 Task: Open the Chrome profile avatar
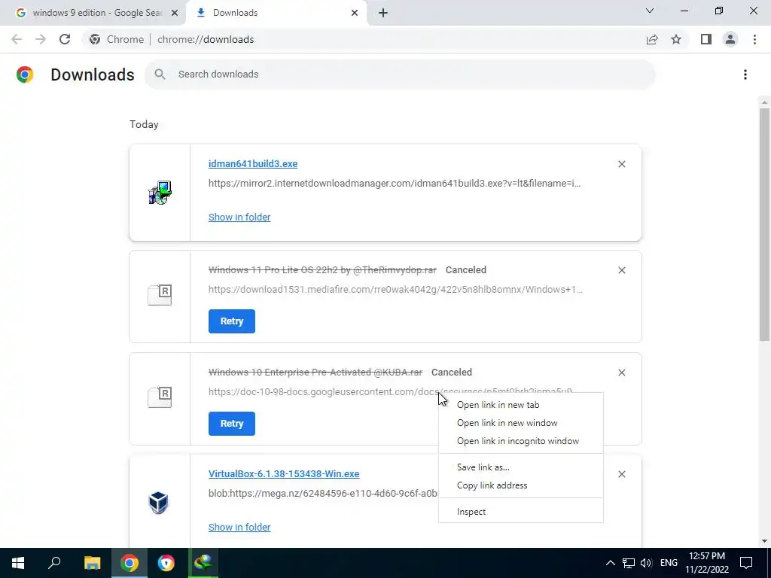[x=730, y=39]
